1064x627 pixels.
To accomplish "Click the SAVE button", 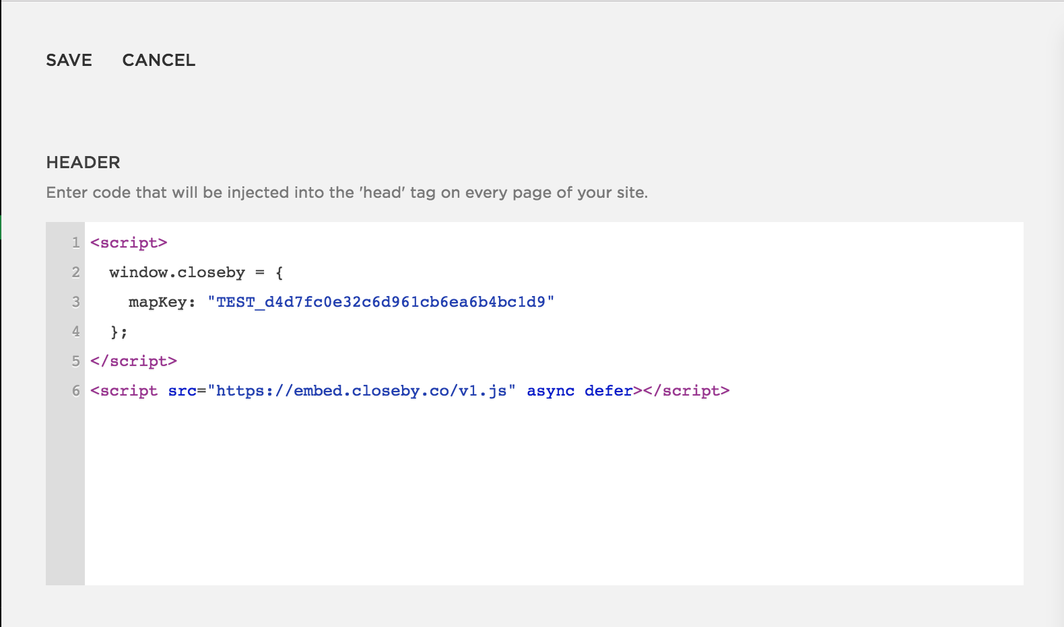I will click(x=69, y=61).
